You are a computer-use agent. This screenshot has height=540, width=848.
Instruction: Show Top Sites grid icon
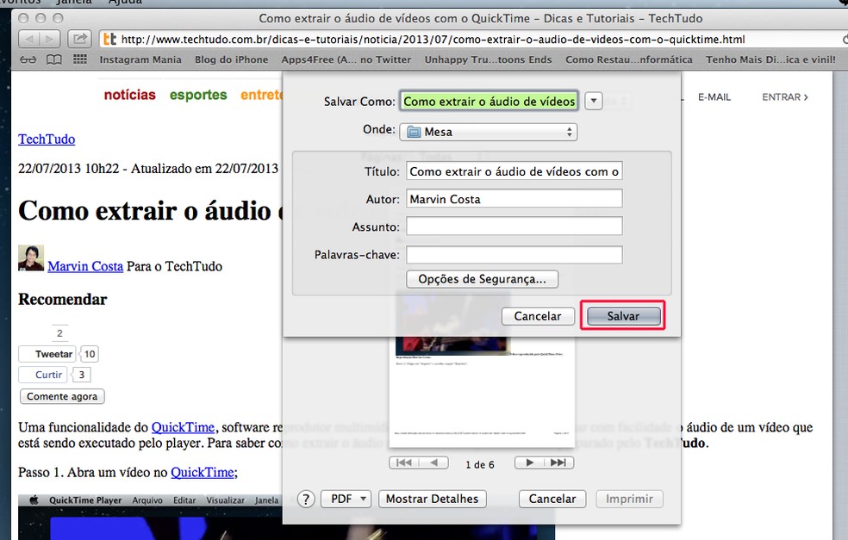(80, 59)
